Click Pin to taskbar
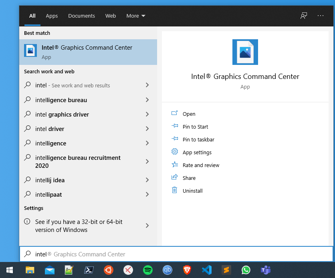 coord(198,140)
